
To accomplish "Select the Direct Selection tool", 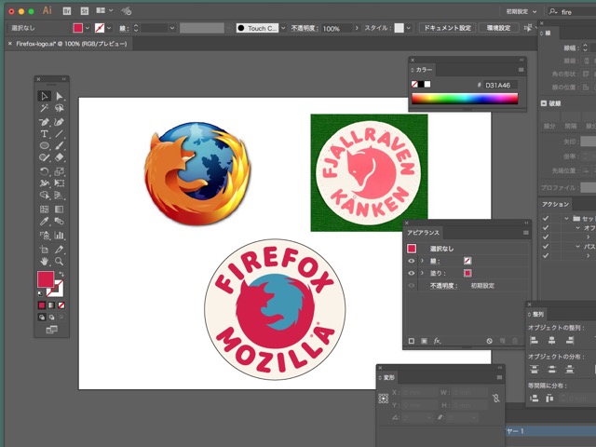I will click(x=59, y=96).
